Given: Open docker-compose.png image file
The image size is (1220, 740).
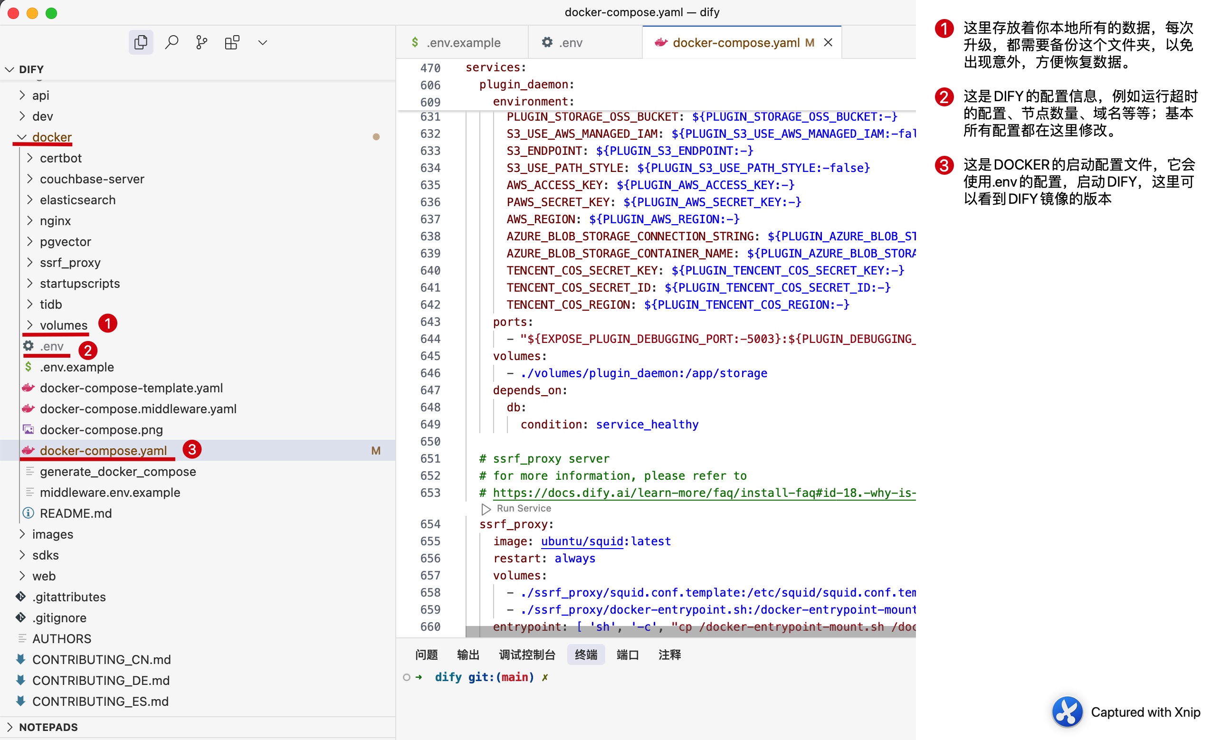Looking at the screenshot, I should coord(101,430).
